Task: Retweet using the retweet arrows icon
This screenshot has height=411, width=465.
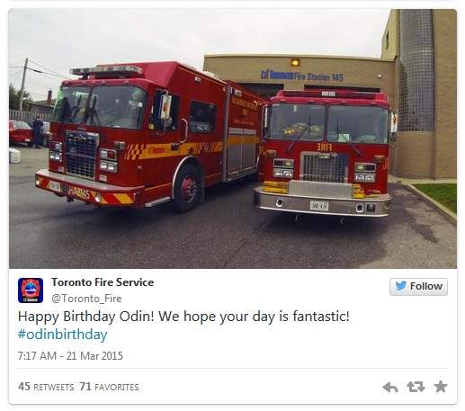Action: pos(416,387)
